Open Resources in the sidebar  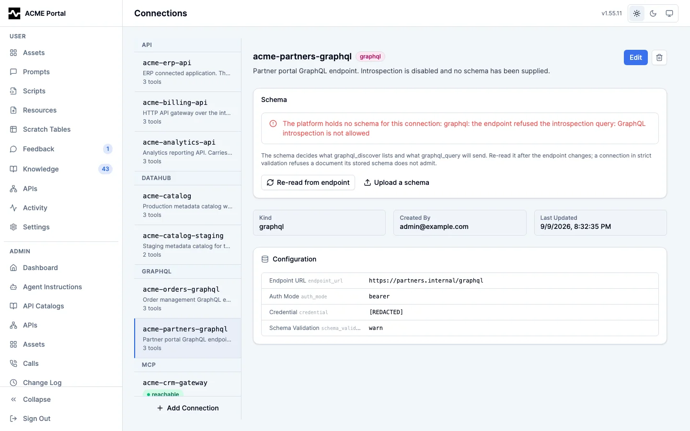[x=61, y=110]
